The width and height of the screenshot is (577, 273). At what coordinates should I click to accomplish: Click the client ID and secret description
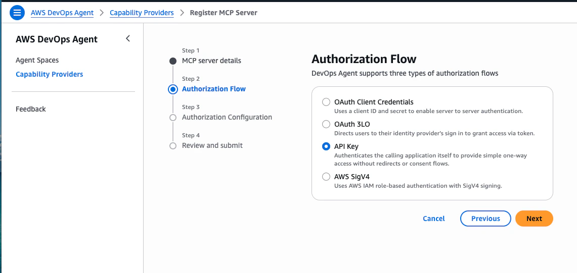pos(429,111)
